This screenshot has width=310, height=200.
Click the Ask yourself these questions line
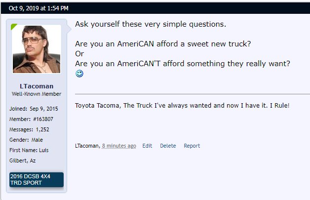point(151,24)
